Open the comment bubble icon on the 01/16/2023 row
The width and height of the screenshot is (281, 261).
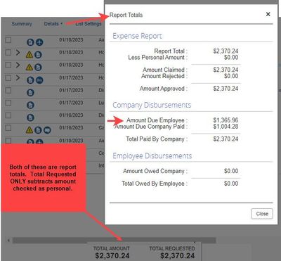[47, 130]
